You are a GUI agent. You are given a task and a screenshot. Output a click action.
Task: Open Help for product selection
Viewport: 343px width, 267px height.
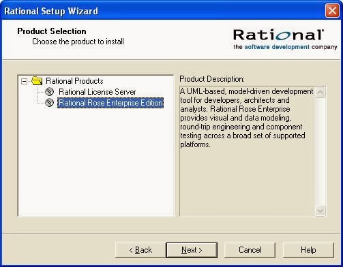click(308, 250)
